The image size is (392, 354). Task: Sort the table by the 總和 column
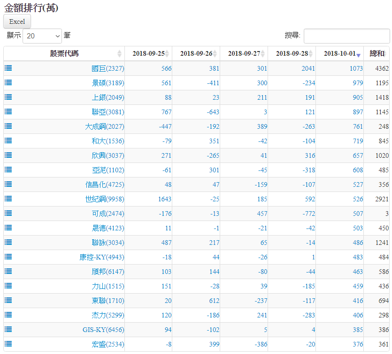pyautogui.click(x=377, y=53)
